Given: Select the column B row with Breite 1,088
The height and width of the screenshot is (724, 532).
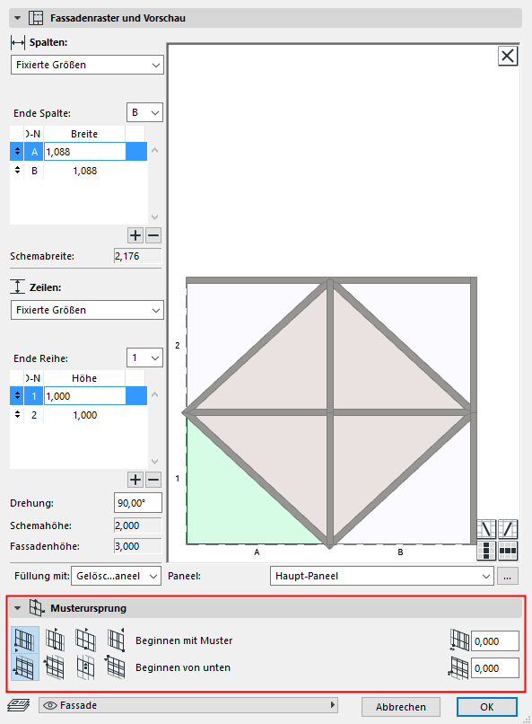Looking at the screenshot, I should click(x=78, y=171).
